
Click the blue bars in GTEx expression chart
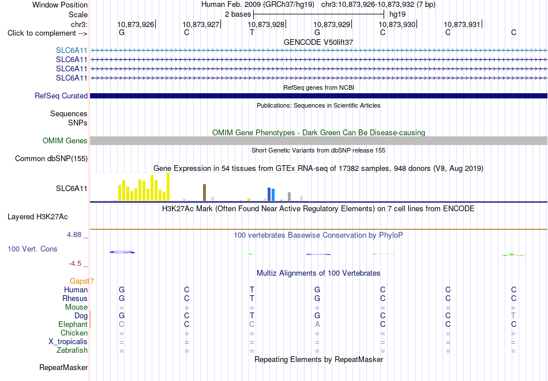(x=271, y=194)
